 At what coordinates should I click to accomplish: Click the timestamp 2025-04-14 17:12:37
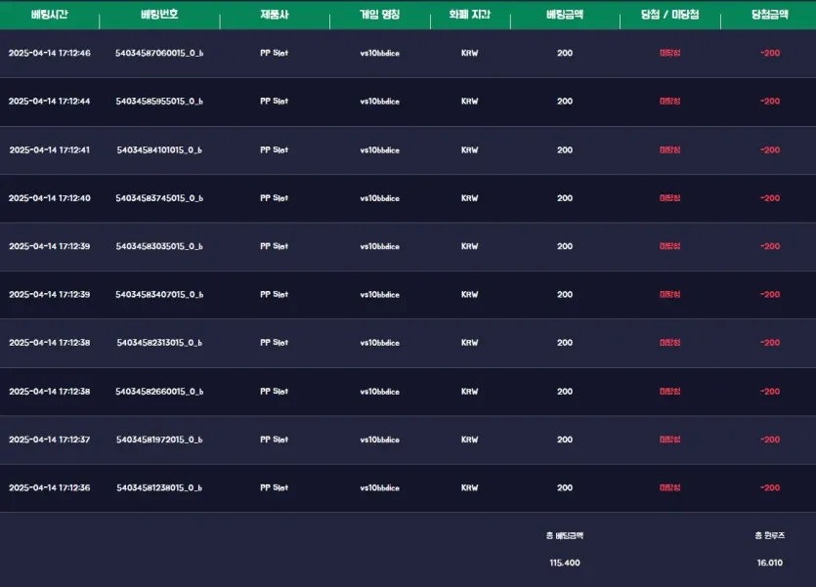[50, 440]
